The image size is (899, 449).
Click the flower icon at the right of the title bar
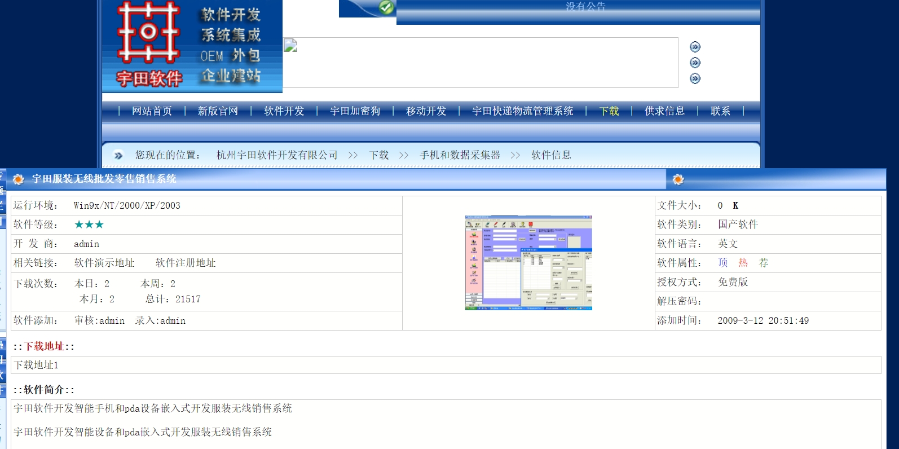coord(678,179)
